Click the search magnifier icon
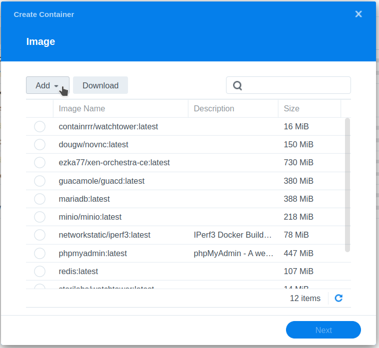 click(x=237, y=85)
